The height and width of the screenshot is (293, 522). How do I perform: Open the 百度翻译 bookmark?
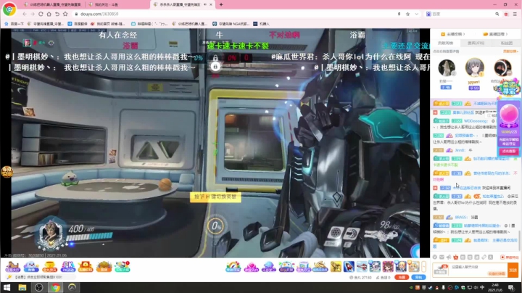[x=78, y=24]
